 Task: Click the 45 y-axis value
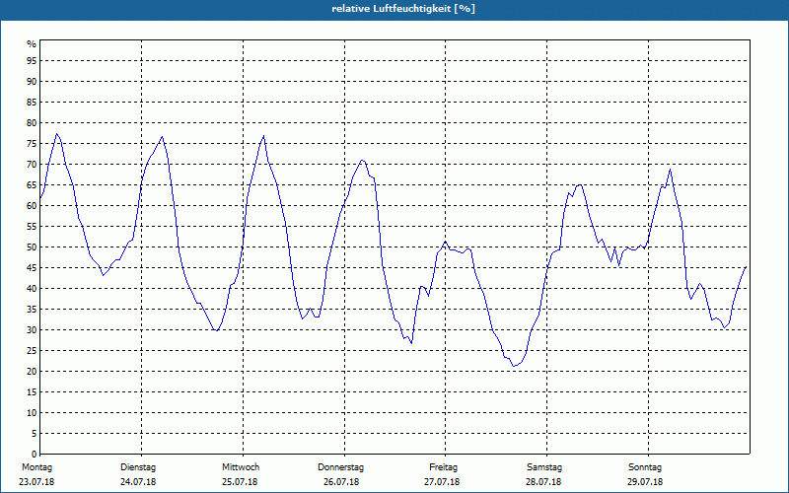pos(32,268)
